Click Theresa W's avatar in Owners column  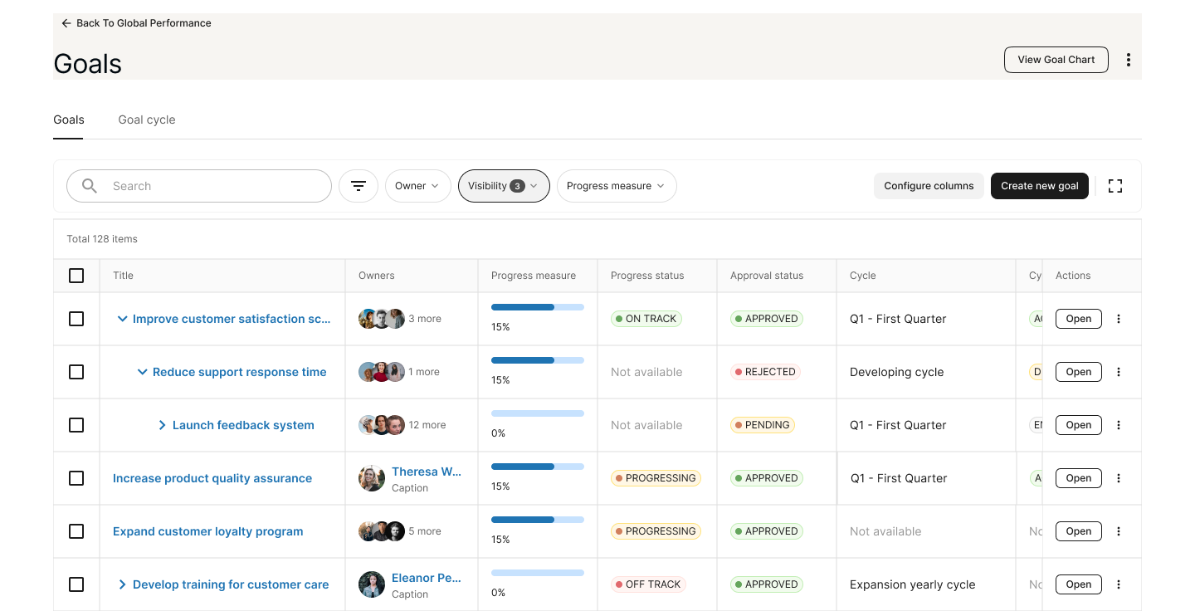coord(371,477)
